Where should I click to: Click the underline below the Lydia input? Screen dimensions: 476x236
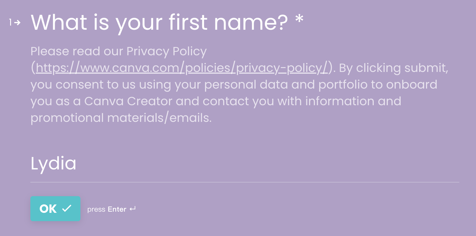245,182
